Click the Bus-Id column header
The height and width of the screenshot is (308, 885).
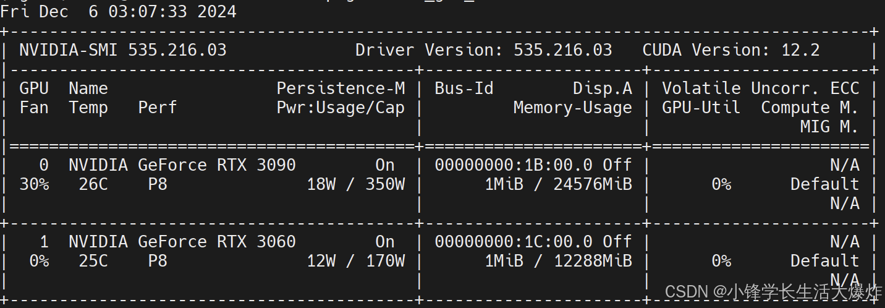[x=464, y=88]
